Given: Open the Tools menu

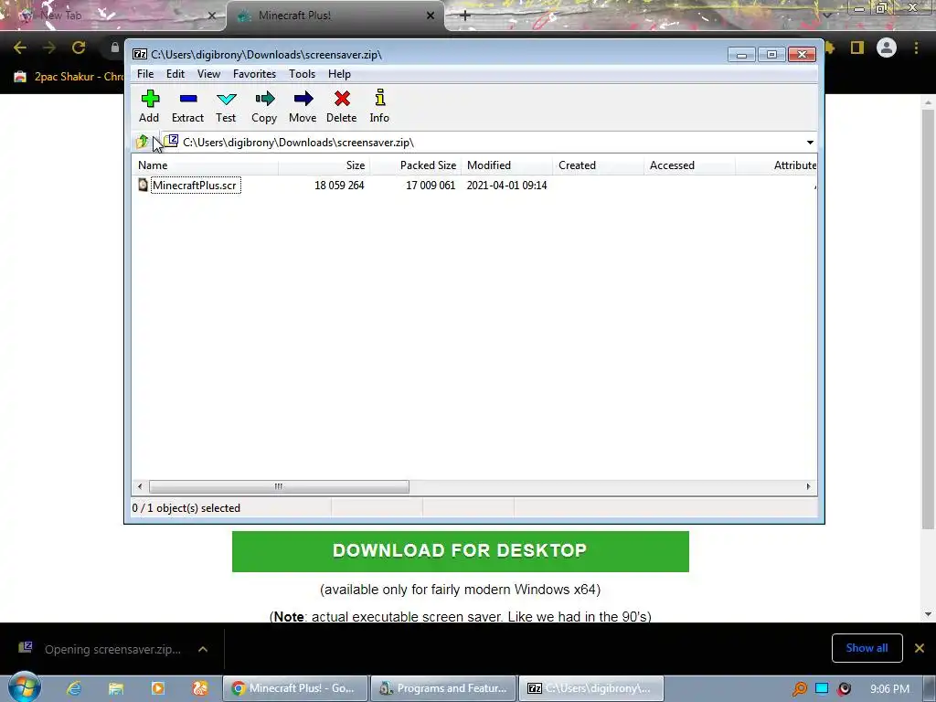Looking at the screenshot, I should pyautogui.click(x=302, y=74).
